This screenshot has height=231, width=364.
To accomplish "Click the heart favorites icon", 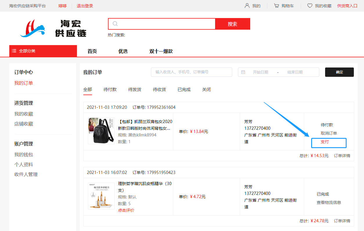I will (310, 6).
